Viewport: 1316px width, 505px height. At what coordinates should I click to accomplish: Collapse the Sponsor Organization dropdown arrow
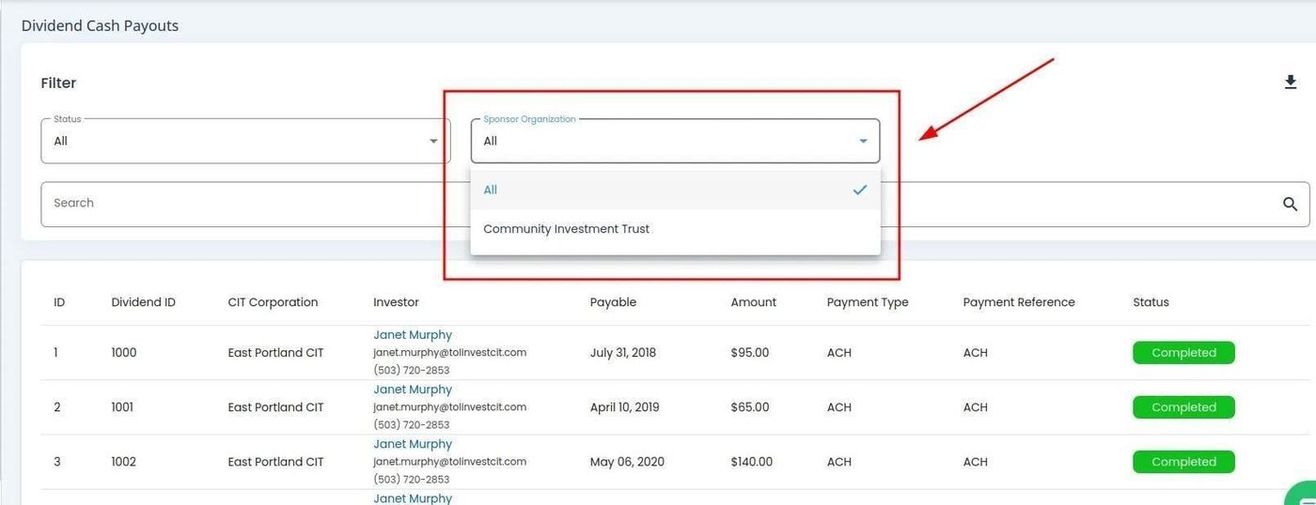[863, 141]
